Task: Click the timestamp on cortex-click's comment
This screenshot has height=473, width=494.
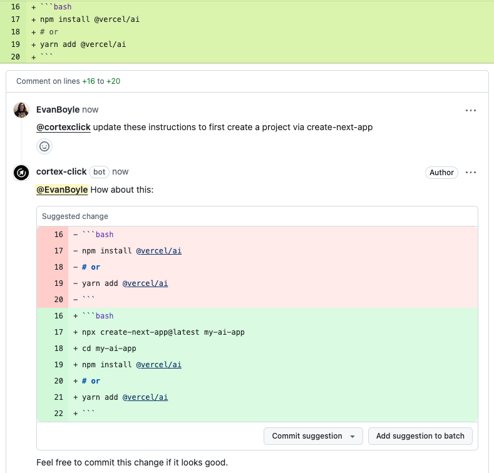Action: tap(120, 171)
